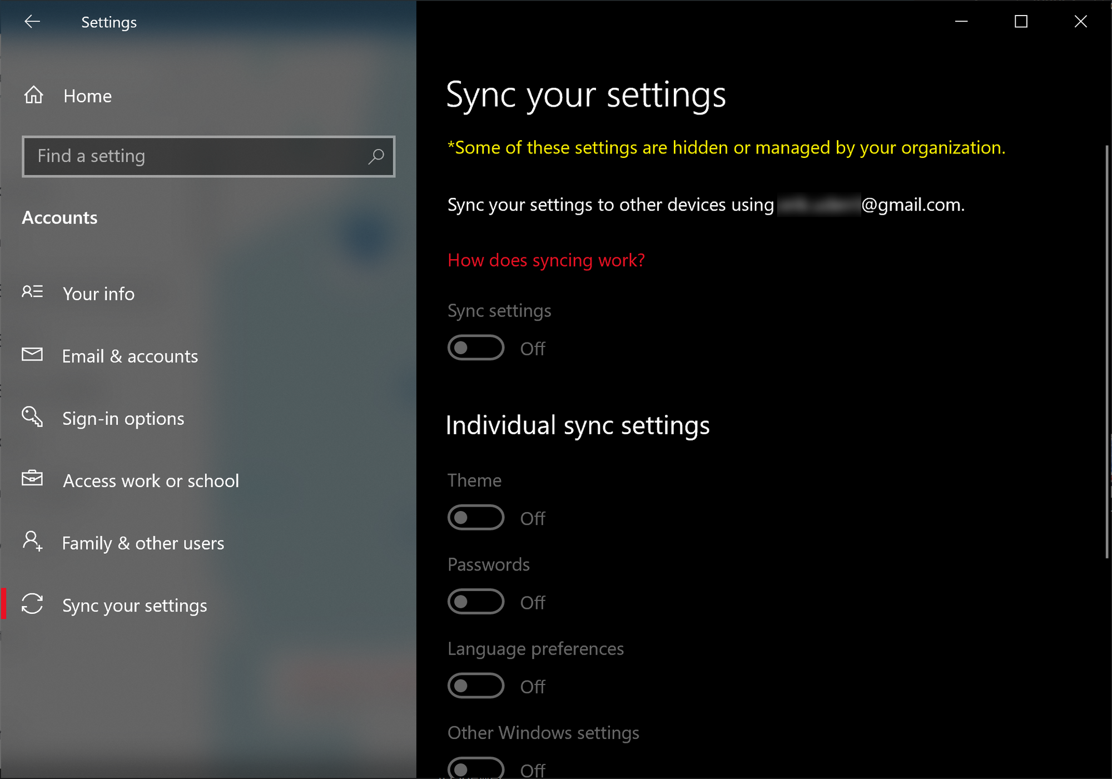
Task: Click the Family & other users icon
Action: (x=32, y=541)
